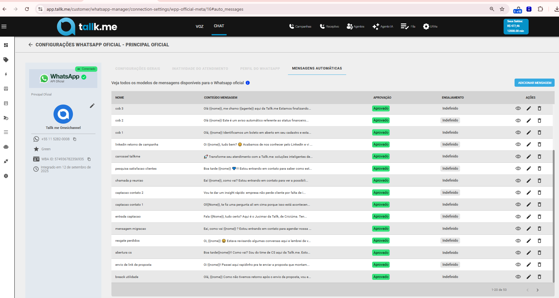Click the Conectado status badge

click(x=86, y=69)
